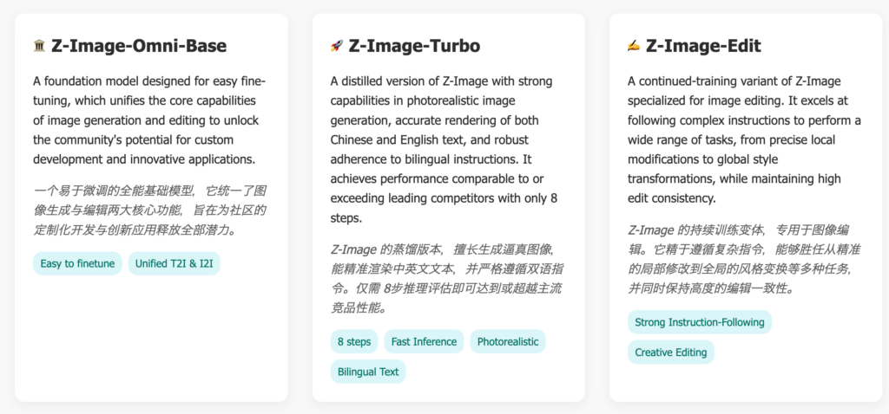
Task: Click the Omni-Base English description paragraph
Action: click(x=150, y=120)
